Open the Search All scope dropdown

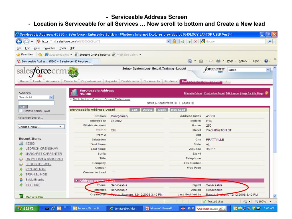coord(51,97)
